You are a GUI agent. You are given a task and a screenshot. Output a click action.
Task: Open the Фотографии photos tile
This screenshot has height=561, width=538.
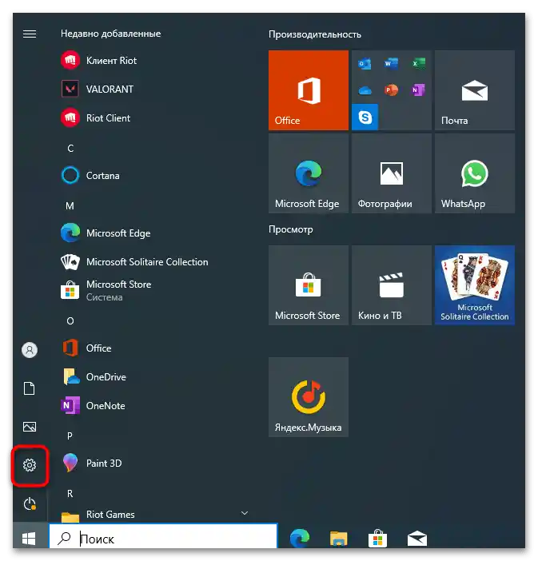(x=391, y=173)
